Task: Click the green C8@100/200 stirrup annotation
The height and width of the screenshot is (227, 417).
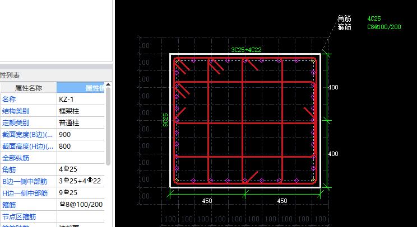Action: (384, 27)
